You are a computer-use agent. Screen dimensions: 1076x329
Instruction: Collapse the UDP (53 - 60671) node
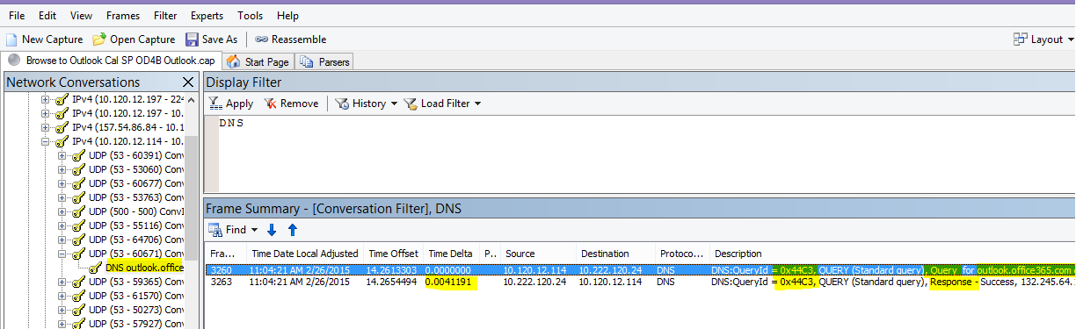click(x=62, y=253)
